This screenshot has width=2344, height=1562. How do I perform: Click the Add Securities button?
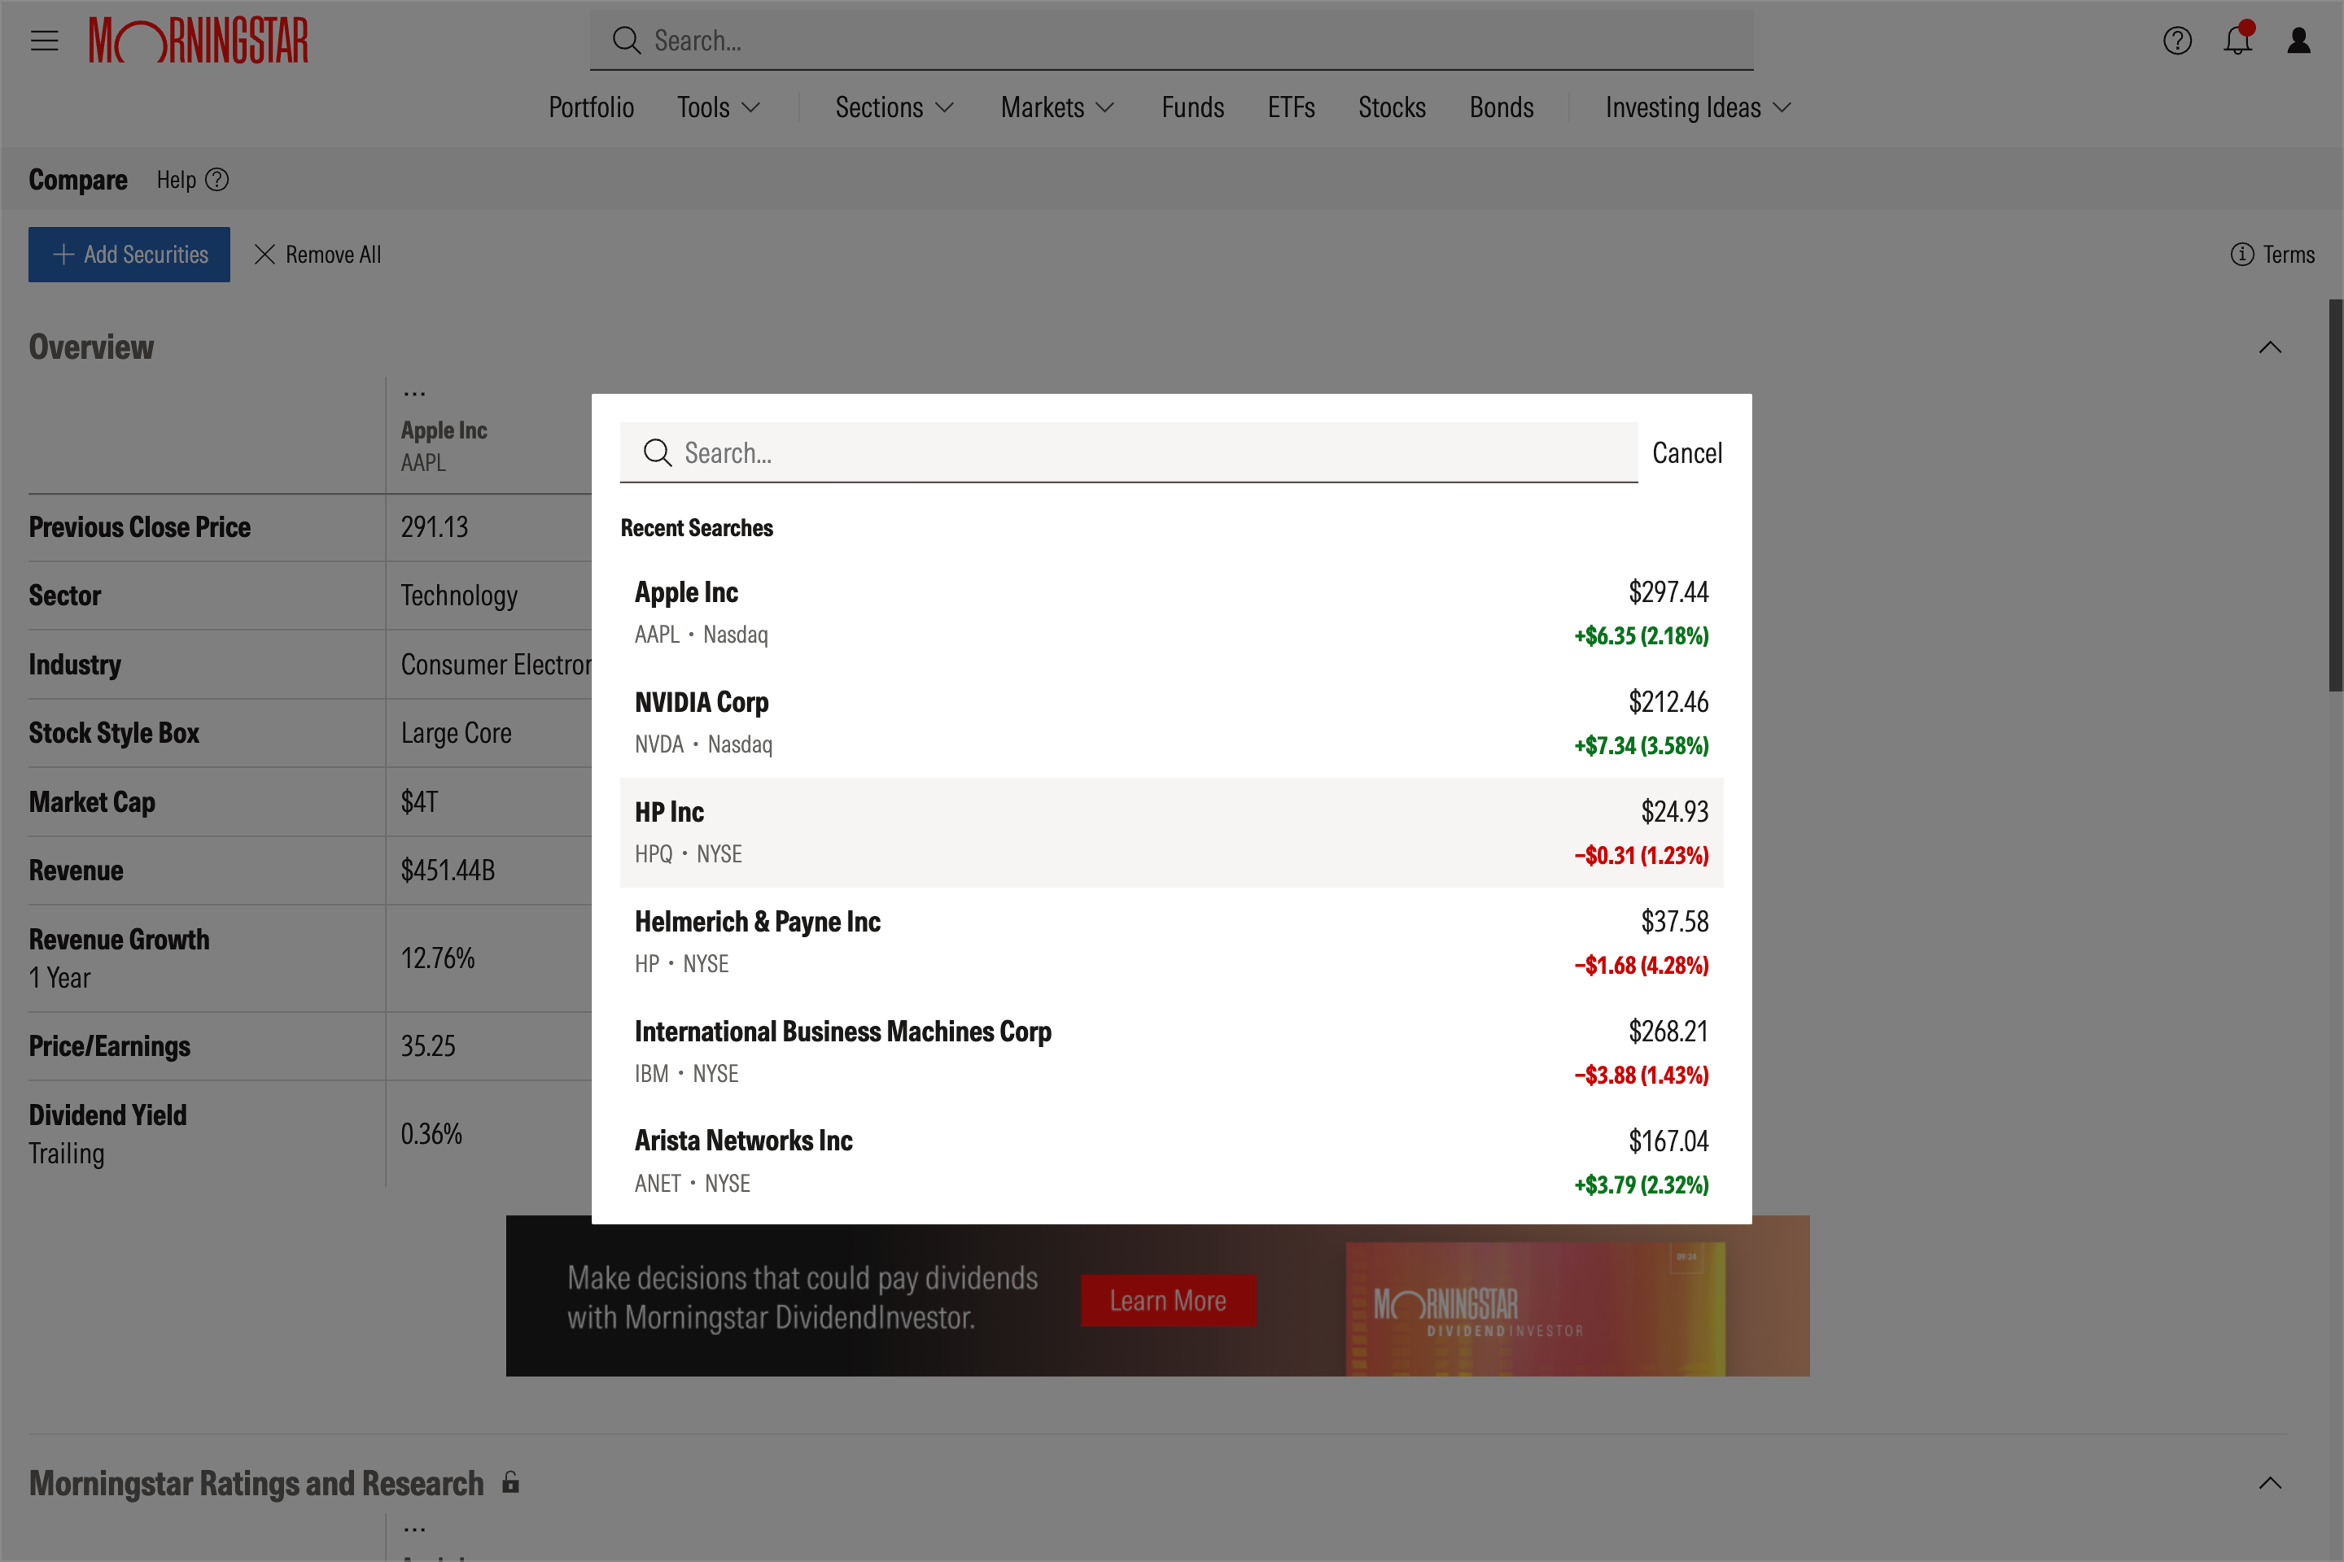(129, 255)
